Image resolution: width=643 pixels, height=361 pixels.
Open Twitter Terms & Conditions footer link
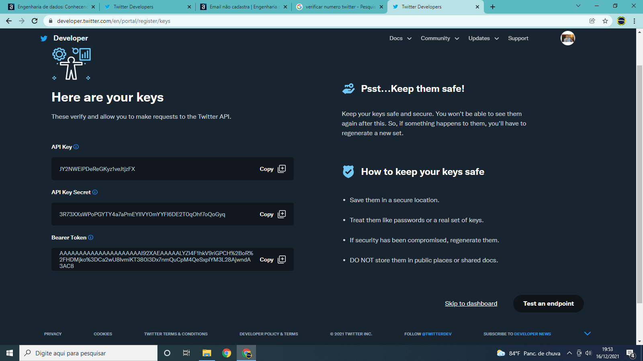[x=176, y=334]
